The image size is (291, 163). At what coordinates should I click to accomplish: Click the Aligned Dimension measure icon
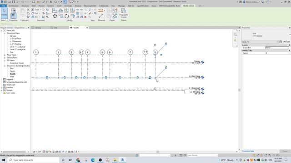(100, 11)
